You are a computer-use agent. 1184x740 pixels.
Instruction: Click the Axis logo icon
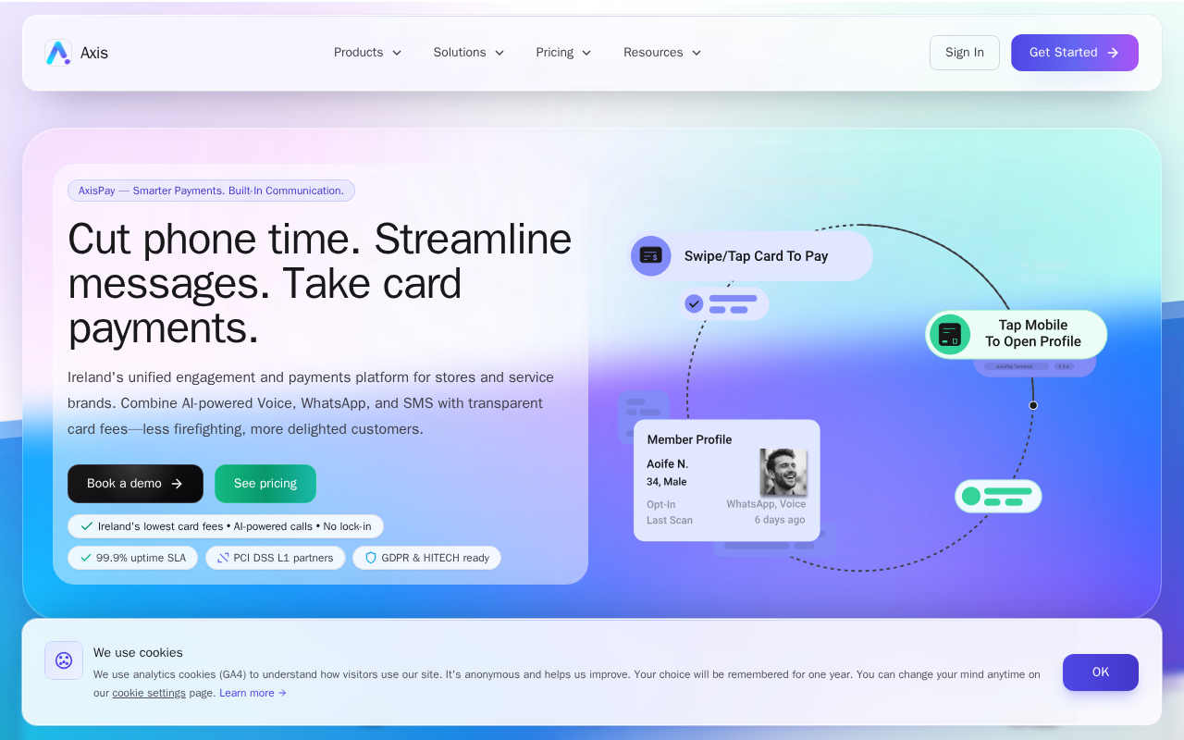pos(58,53)
